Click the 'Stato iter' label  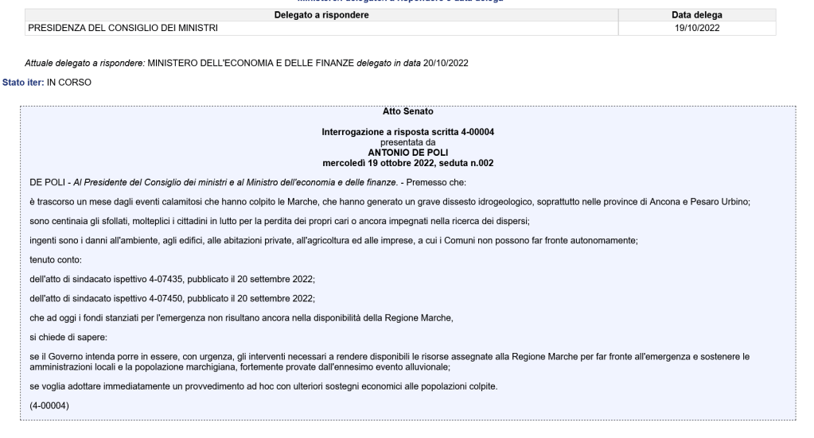[x=21, y=82]
